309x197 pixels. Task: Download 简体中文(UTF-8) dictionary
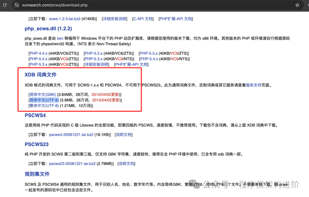tap(44, 100)
